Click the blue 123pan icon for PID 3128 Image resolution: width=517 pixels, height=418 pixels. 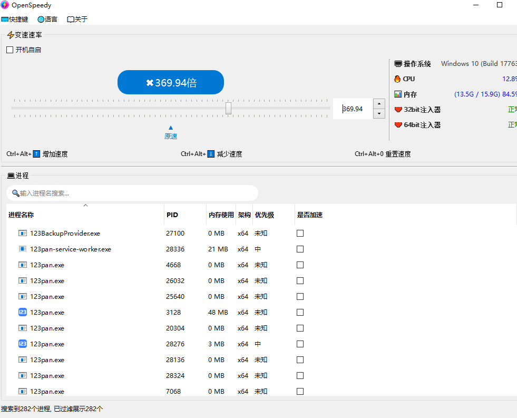[22, 312]
